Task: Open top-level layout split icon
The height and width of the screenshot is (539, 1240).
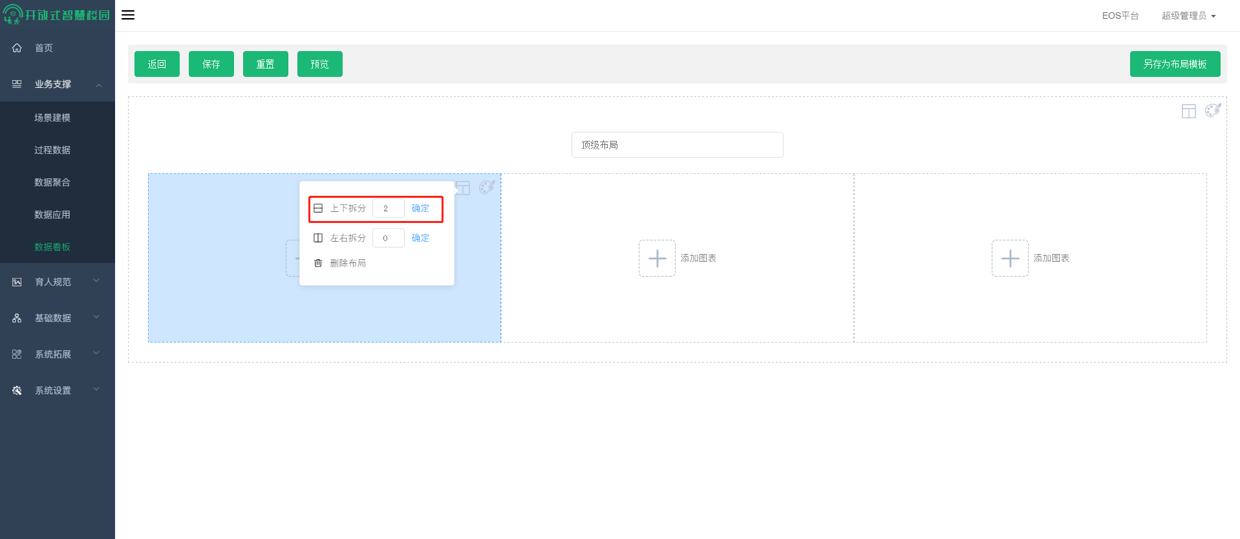Action: [x=1189, y=111]
